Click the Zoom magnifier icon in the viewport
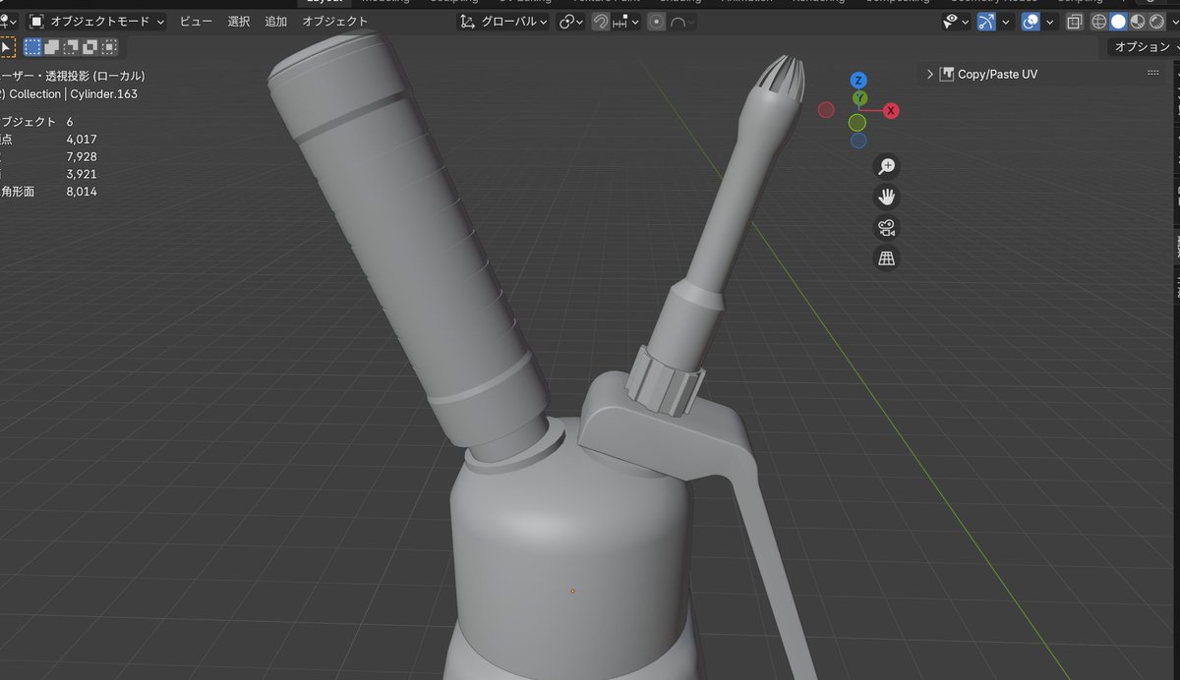1180x680 pixels. (886, 166)
